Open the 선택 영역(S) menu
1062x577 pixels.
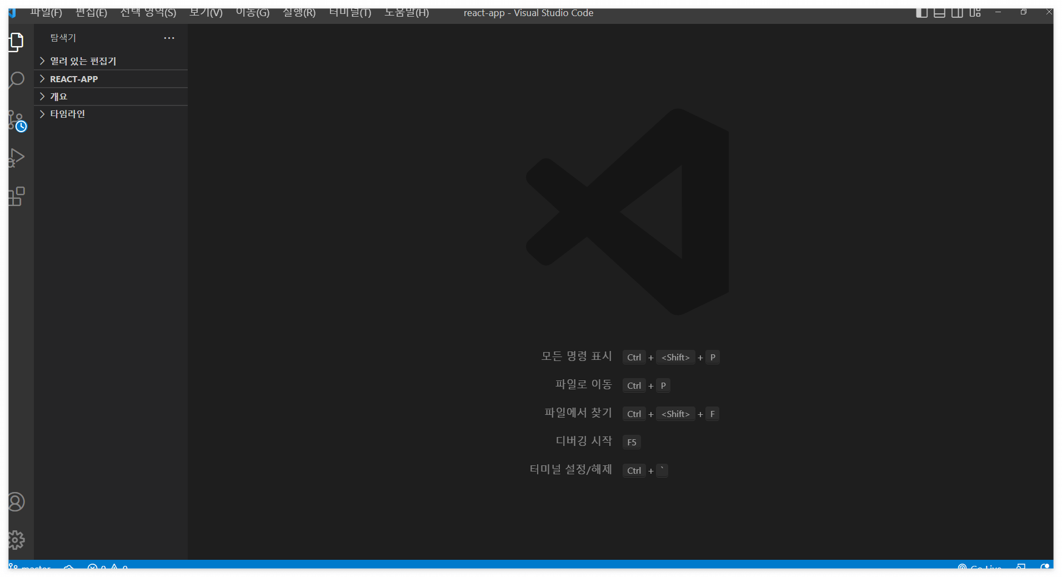tap(148, 13)
